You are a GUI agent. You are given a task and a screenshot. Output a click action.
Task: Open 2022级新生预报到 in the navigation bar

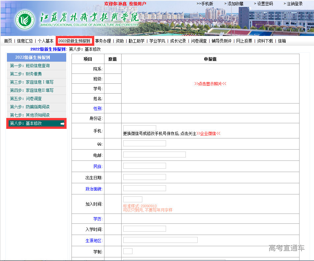[x=74, y=41]
